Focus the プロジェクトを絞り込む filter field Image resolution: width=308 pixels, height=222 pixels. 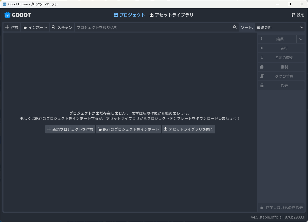(x=157, y=27)
